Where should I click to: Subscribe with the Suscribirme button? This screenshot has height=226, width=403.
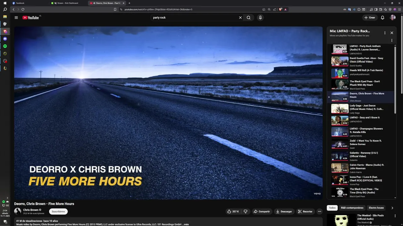[x=58, y=212]
